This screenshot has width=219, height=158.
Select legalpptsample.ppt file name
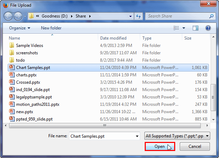34,97
